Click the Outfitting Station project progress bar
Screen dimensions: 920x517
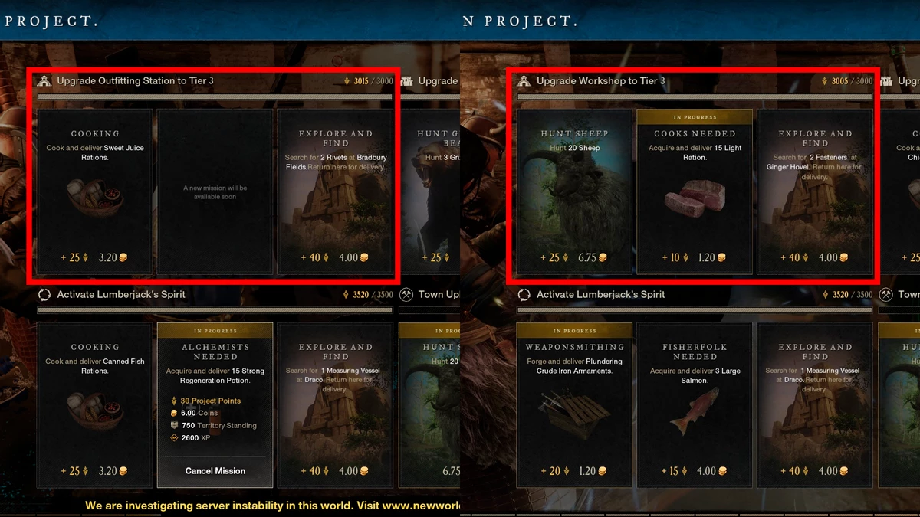click(215, 97)
